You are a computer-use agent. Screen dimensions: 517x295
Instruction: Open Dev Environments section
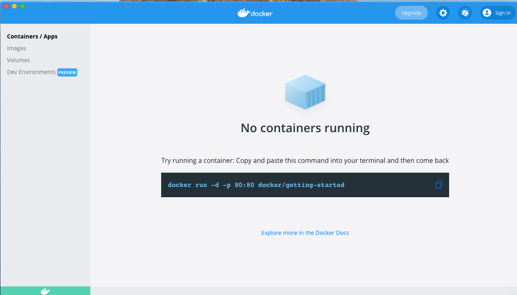[31, 72]
